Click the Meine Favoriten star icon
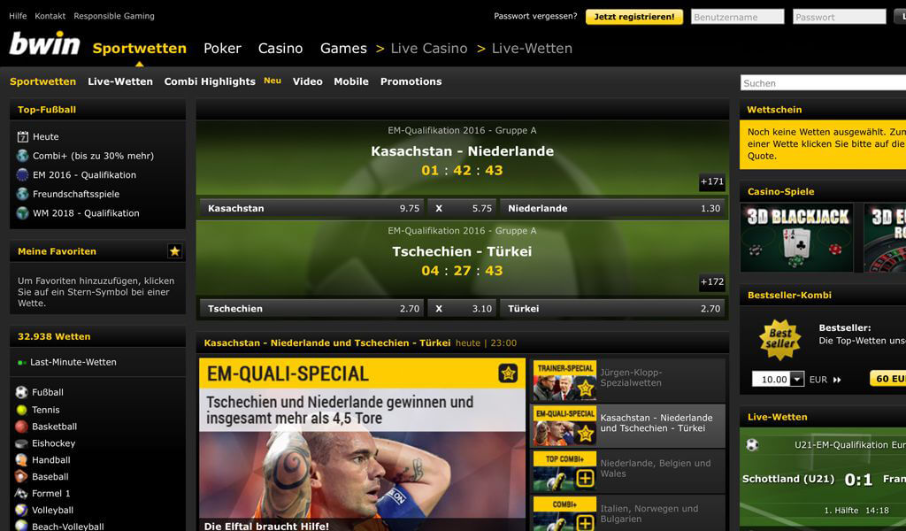 (174, 250)
